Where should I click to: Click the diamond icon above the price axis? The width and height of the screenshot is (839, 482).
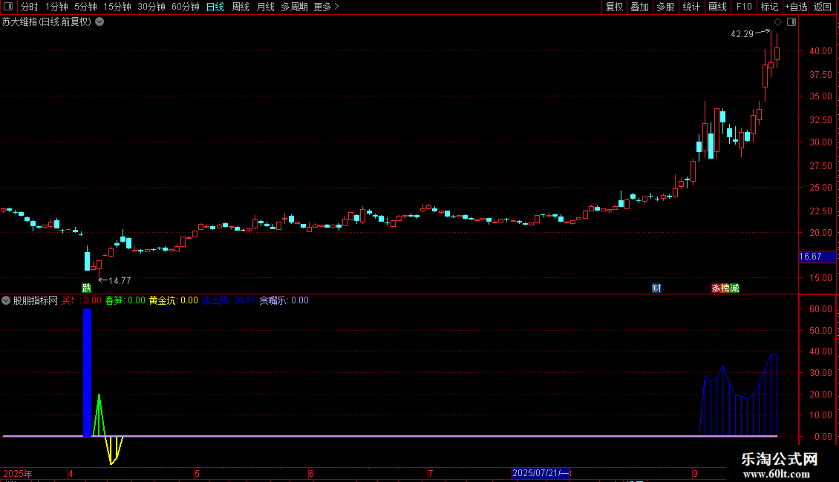[x=777, y=22]
